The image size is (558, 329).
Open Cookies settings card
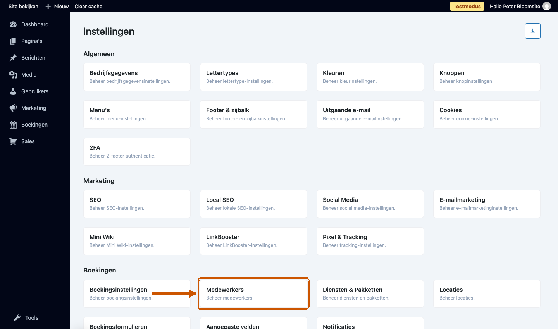pos(487,114)
